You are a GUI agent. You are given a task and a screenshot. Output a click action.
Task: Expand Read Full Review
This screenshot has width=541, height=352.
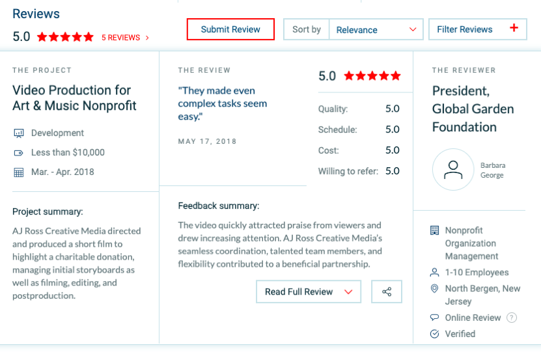308,291
